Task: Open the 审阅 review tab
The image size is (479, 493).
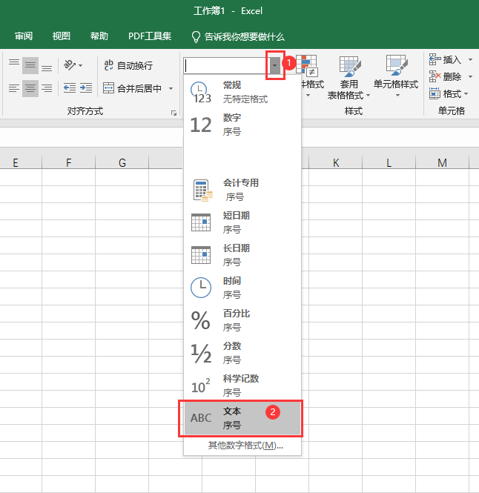Action: 24,36
